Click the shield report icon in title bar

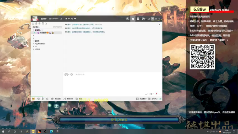pos(75,19)
